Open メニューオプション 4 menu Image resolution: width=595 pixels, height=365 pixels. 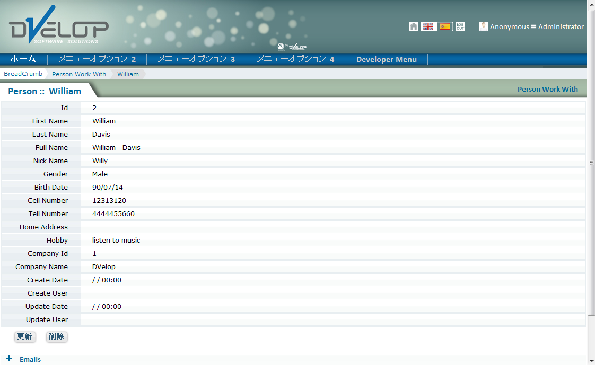(295, 59)
